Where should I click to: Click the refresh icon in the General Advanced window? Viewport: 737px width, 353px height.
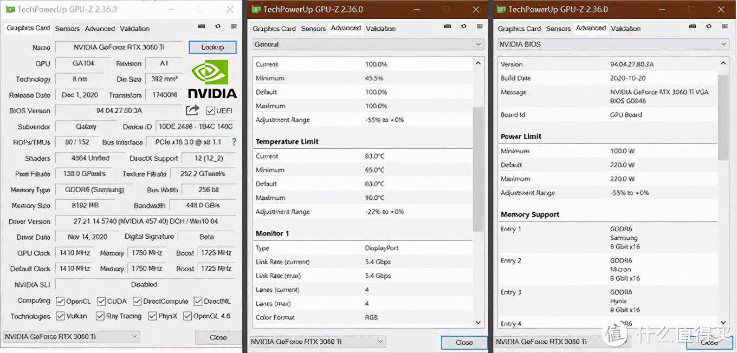pyautogui.click(x=464, y=26)
